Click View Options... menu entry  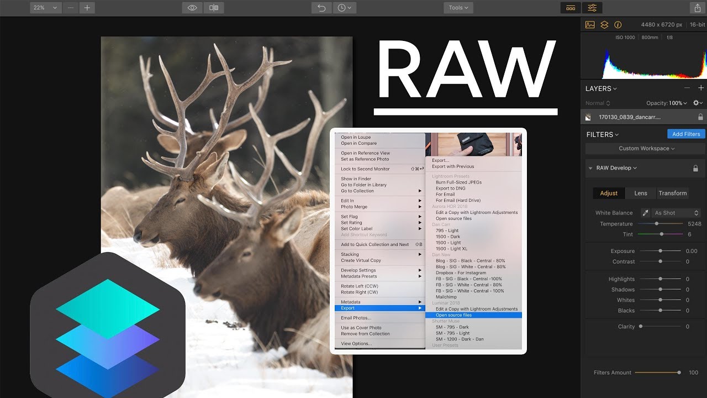click(380, 344)
